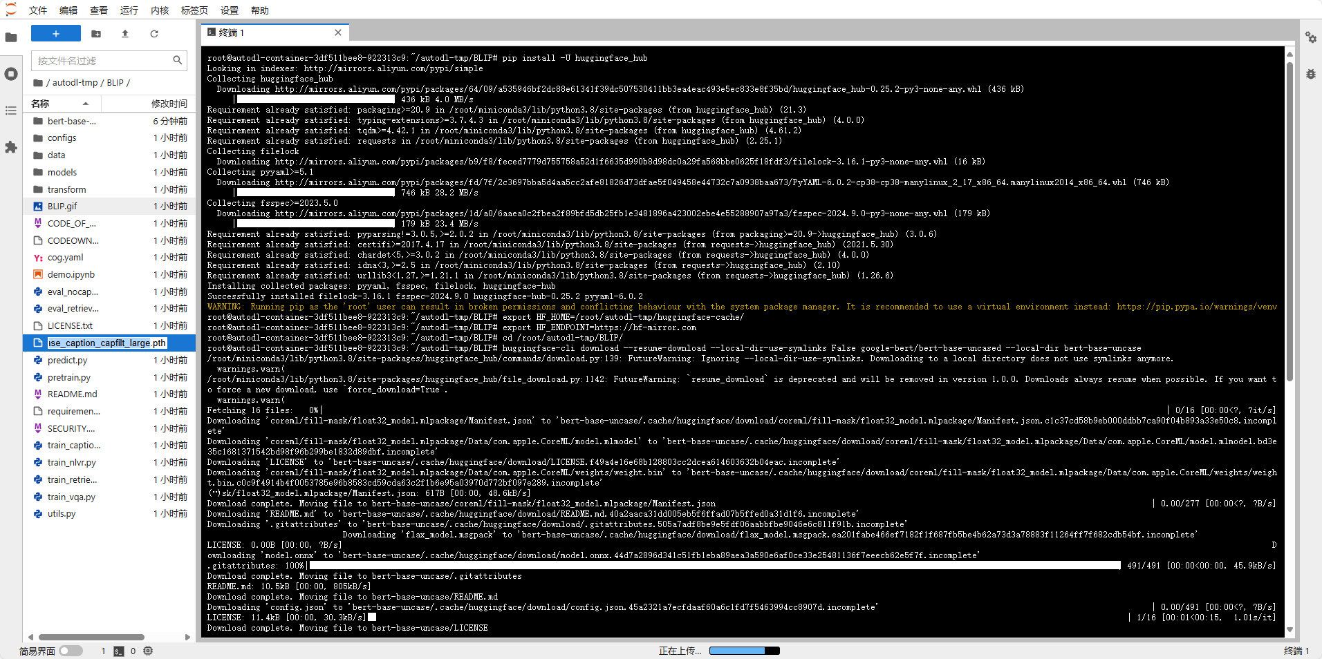The width and height of the screenshot is (1322, 659).
Task: Go to the root folder breadcrumb icon
Action: click(x=38, y=83)
